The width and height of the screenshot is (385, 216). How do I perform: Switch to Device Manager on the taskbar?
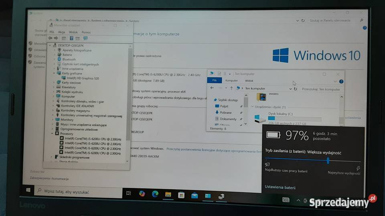[x=221, y=196]
